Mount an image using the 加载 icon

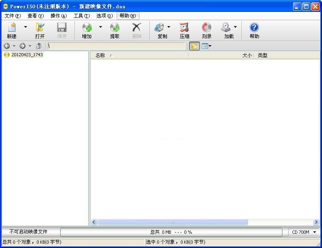(x=226, y=27)
